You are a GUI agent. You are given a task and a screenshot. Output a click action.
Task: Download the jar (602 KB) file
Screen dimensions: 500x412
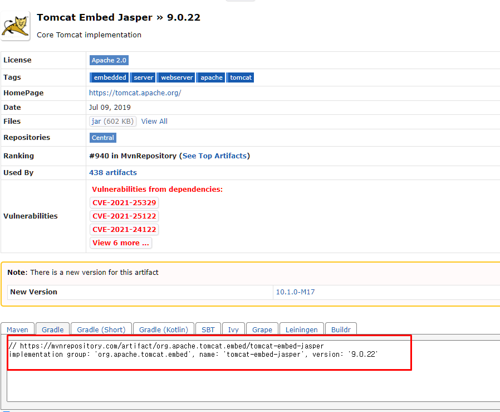click(112, 122)
